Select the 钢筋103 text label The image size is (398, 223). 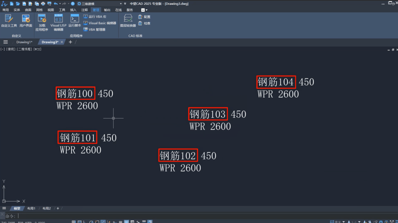[208, 114]
